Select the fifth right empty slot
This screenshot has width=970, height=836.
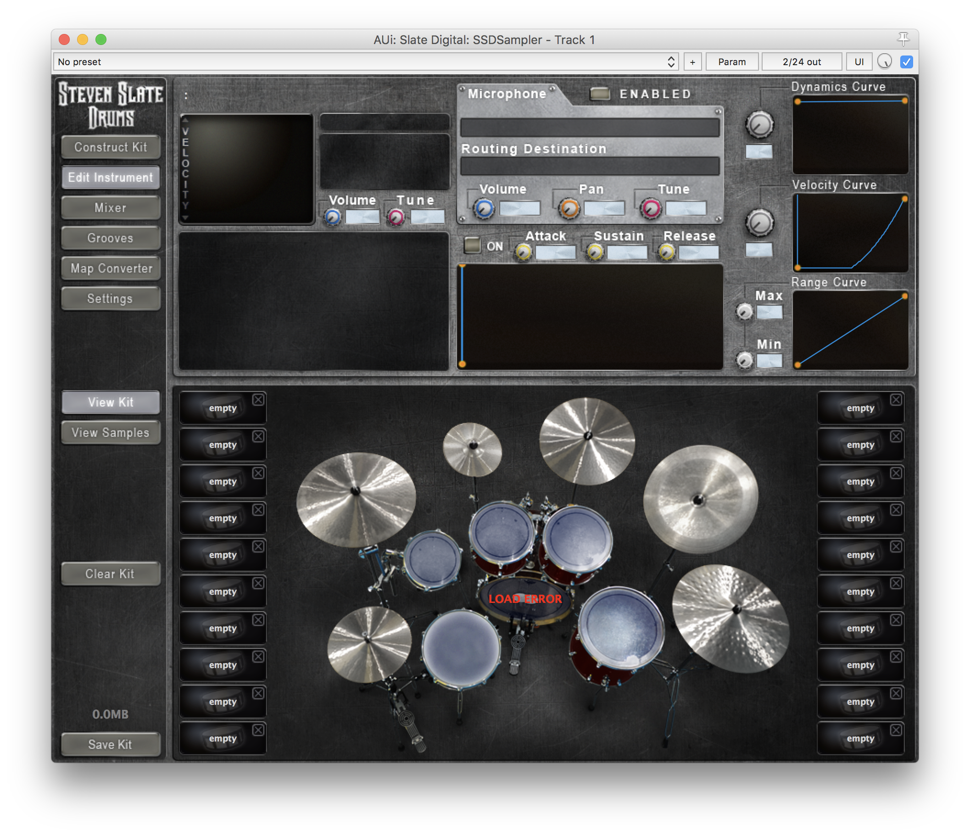point(860,555)
